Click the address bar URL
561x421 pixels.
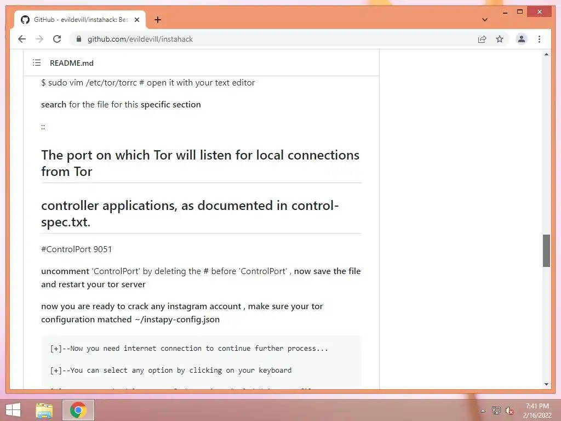[140, 39]
